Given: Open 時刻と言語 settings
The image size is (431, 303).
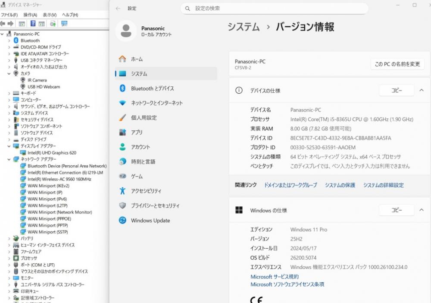Looking at the screenshot, I should 166,161.
